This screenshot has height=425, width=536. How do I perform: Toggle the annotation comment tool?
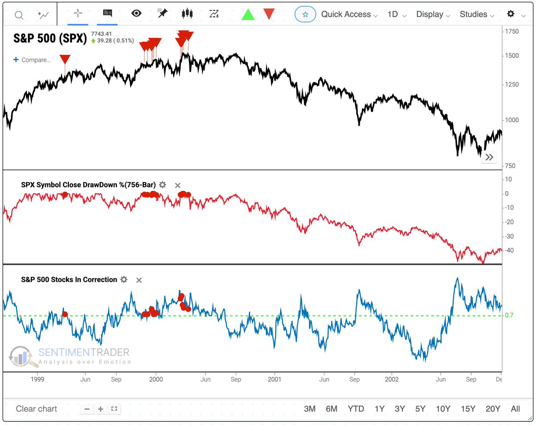click(x=107, y=13)
